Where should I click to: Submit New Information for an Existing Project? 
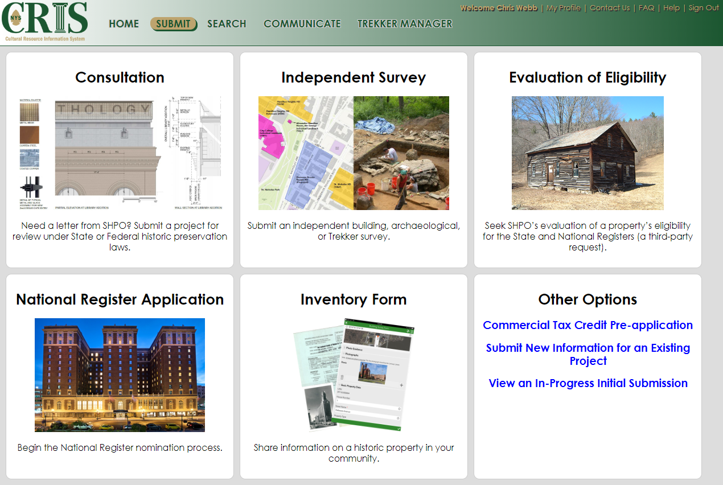tap(588, 354)
